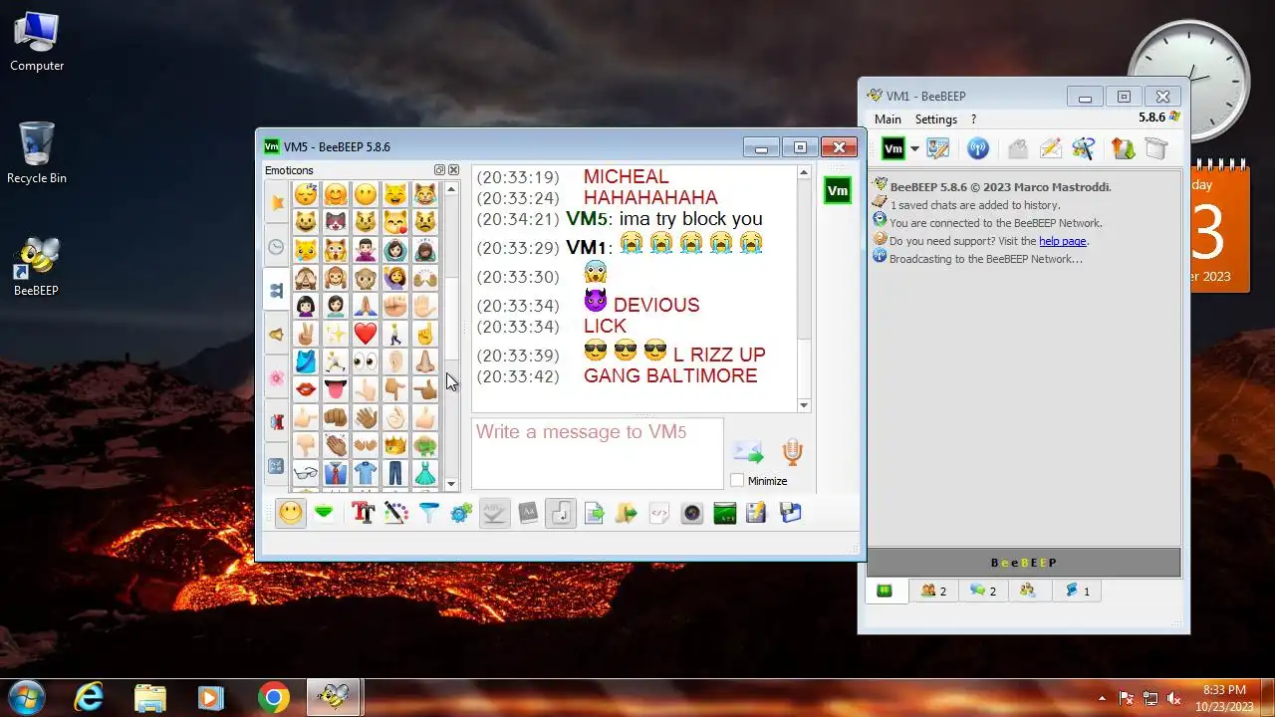Open chat font selector (TT icon)
This screenshot has height=717, width=1275.
(363, 513)
